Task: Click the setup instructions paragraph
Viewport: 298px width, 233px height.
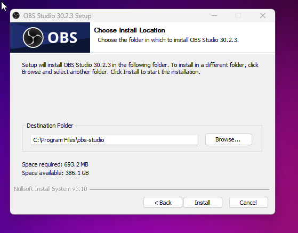Action: 140,69
